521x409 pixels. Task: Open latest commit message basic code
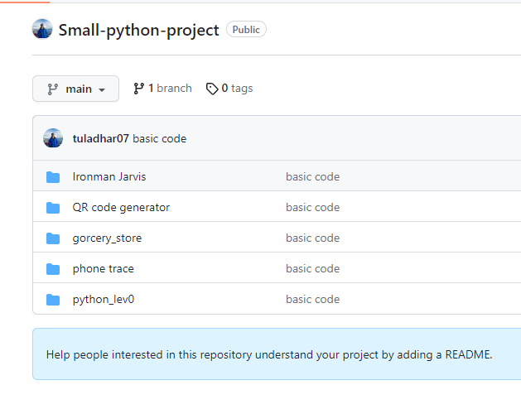point(159,139)
